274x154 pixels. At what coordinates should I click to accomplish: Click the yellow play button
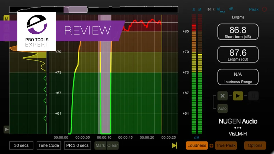click(238, 96)
